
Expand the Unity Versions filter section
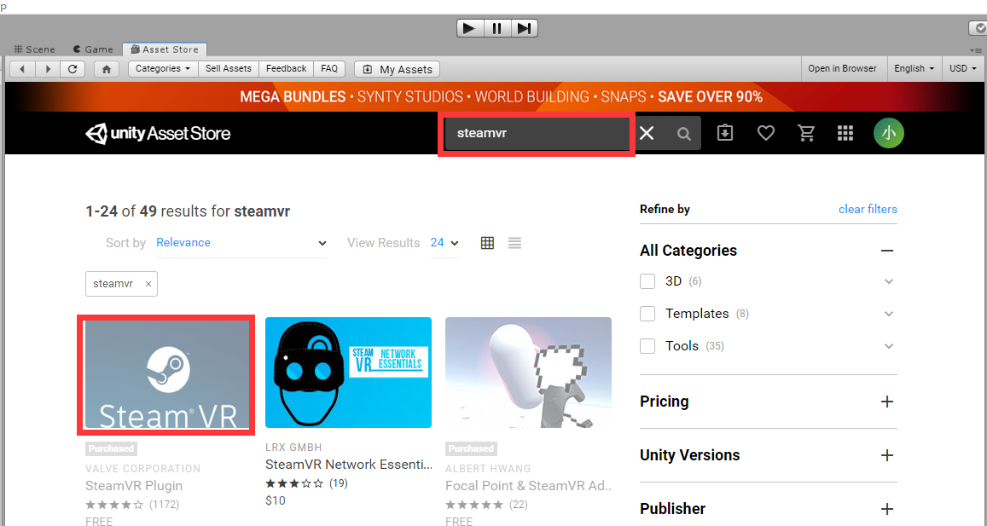pyautogui.click(x=887, y=455)
